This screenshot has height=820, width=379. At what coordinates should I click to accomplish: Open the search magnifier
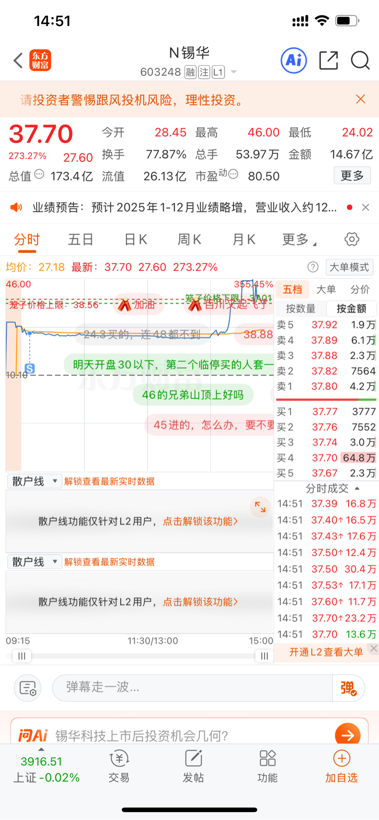point(360,61)
